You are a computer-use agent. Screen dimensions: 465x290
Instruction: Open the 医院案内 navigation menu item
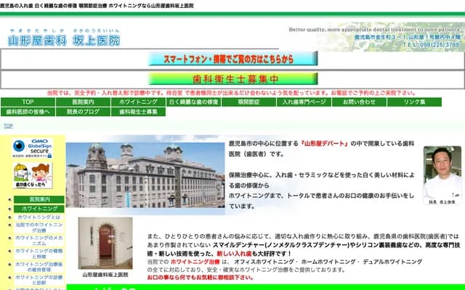[83, 102]
